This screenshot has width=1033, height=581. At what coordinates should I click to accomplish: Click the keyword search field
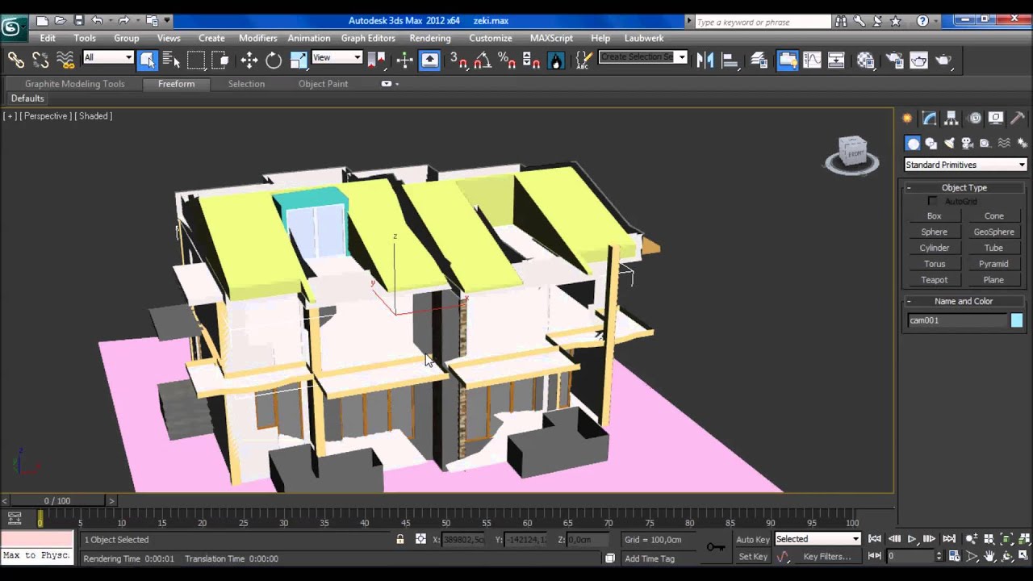pos(763,22)
